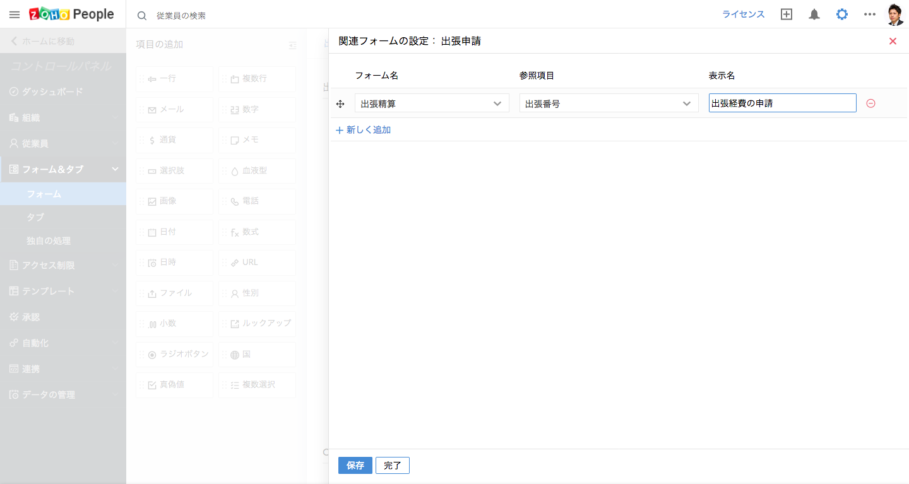Click the row drag handle icon

tap(340, 103)
